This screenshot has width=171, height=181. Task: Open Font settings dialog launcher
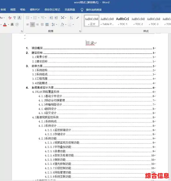pos(22,31)
